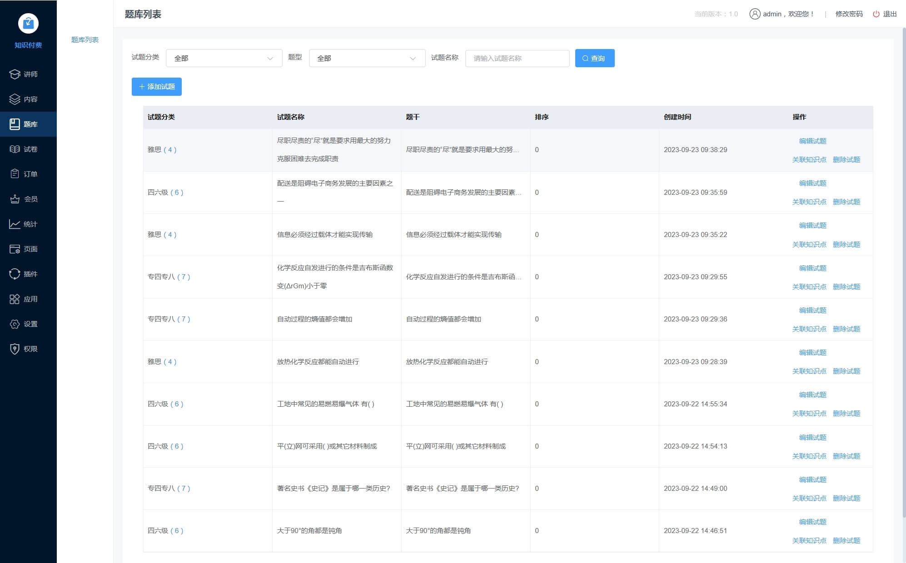The image size is (906, 563).
Task: Open the 统计 chart icon in the sidebar
Action: [x=15, y=224]
